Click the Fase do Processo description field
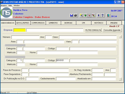 point(49,70)
